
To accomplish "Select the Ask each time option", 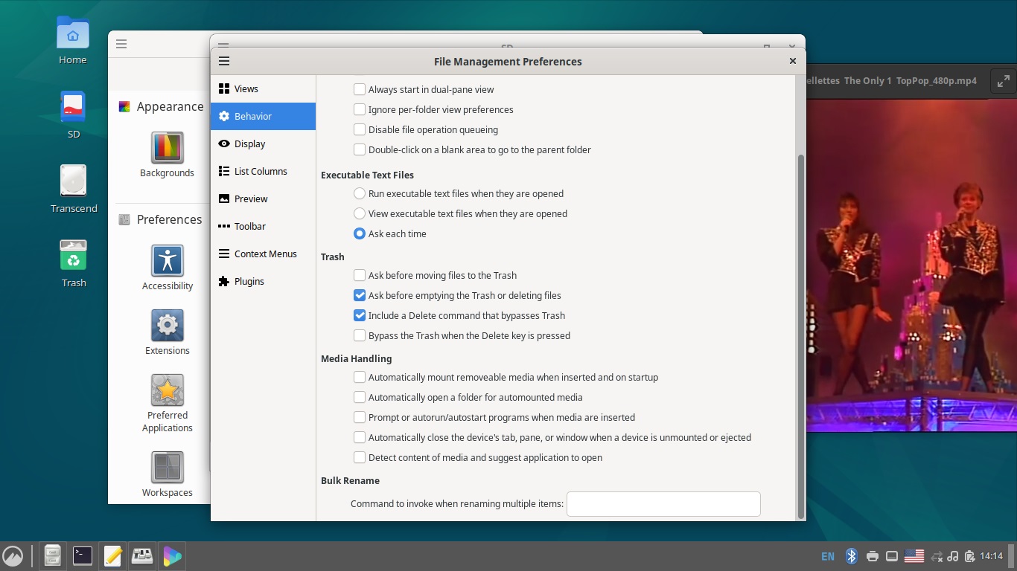I will tap(360, 233).
